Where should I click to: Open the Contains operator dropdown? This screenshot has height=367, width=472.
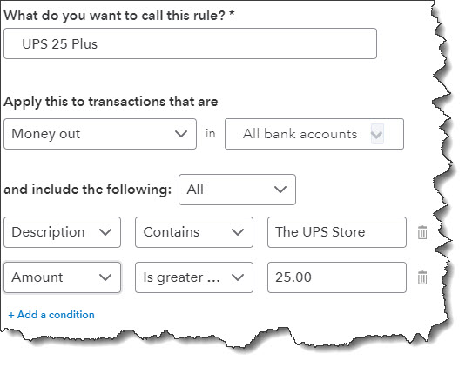tap(194, 232)
